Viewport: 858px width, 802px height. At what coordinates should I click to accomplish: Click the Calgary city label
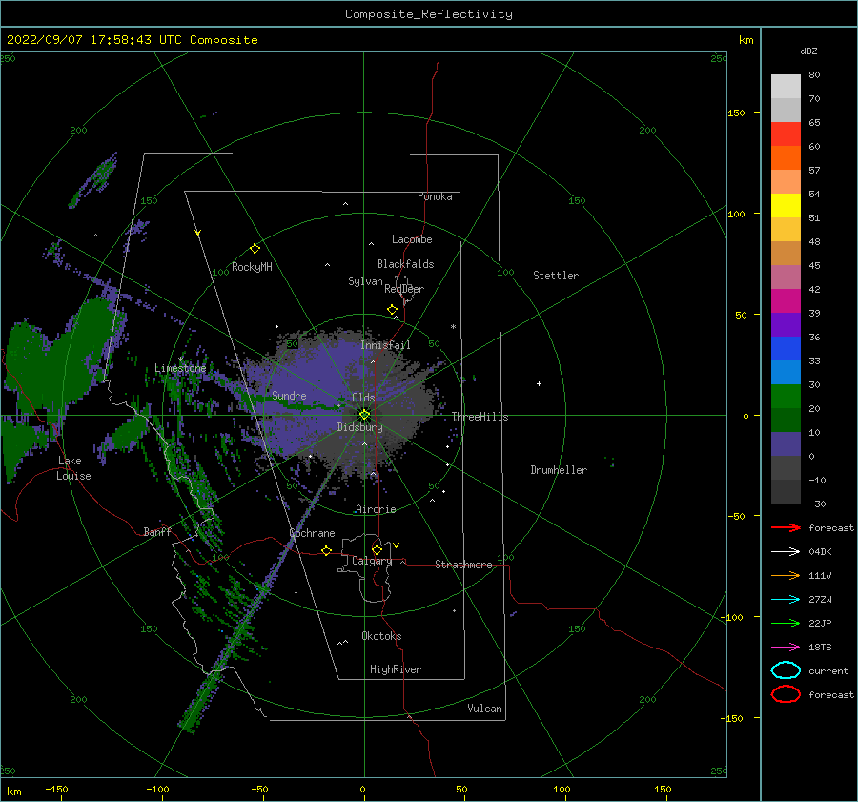point(372,561)
